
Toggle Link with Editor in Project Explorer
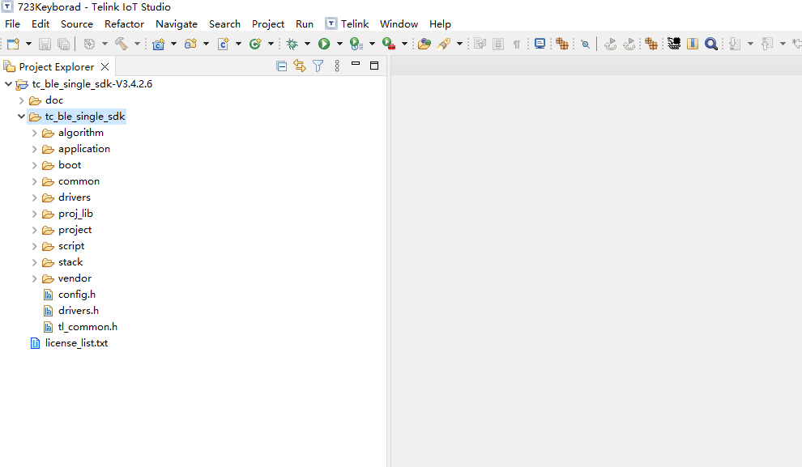(300, 66)
